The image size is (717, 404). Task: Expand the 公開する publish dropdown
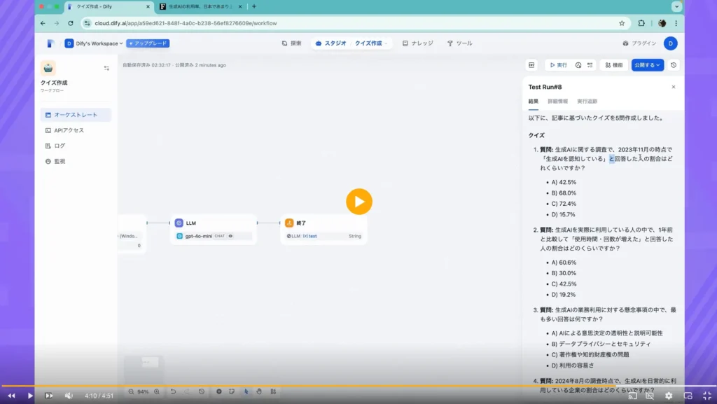[647, 65]
